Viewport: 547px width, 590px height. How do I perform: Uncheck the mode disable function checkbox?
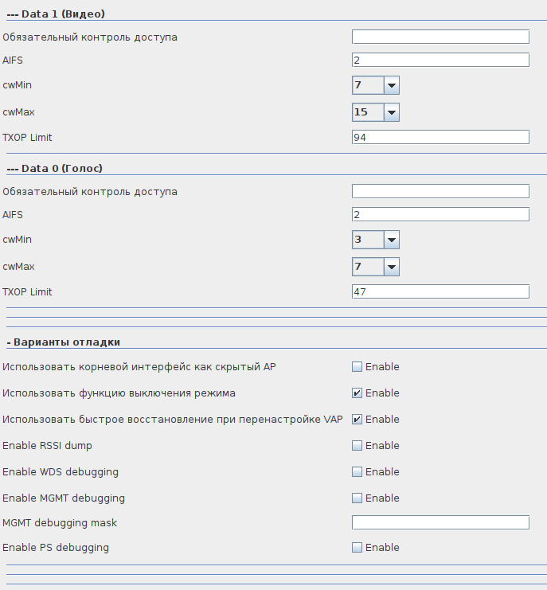(x=358, y=393)
